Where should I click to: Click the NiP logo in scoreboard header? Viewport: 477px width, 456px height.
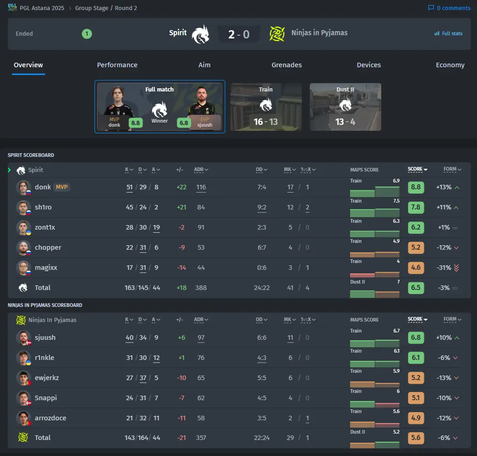(21, 320)
